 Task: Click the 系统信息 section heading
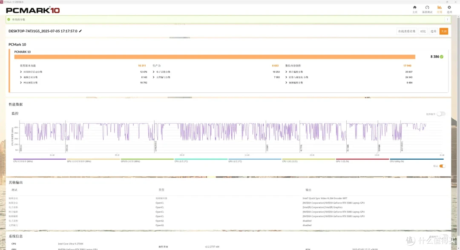(16, 236)
